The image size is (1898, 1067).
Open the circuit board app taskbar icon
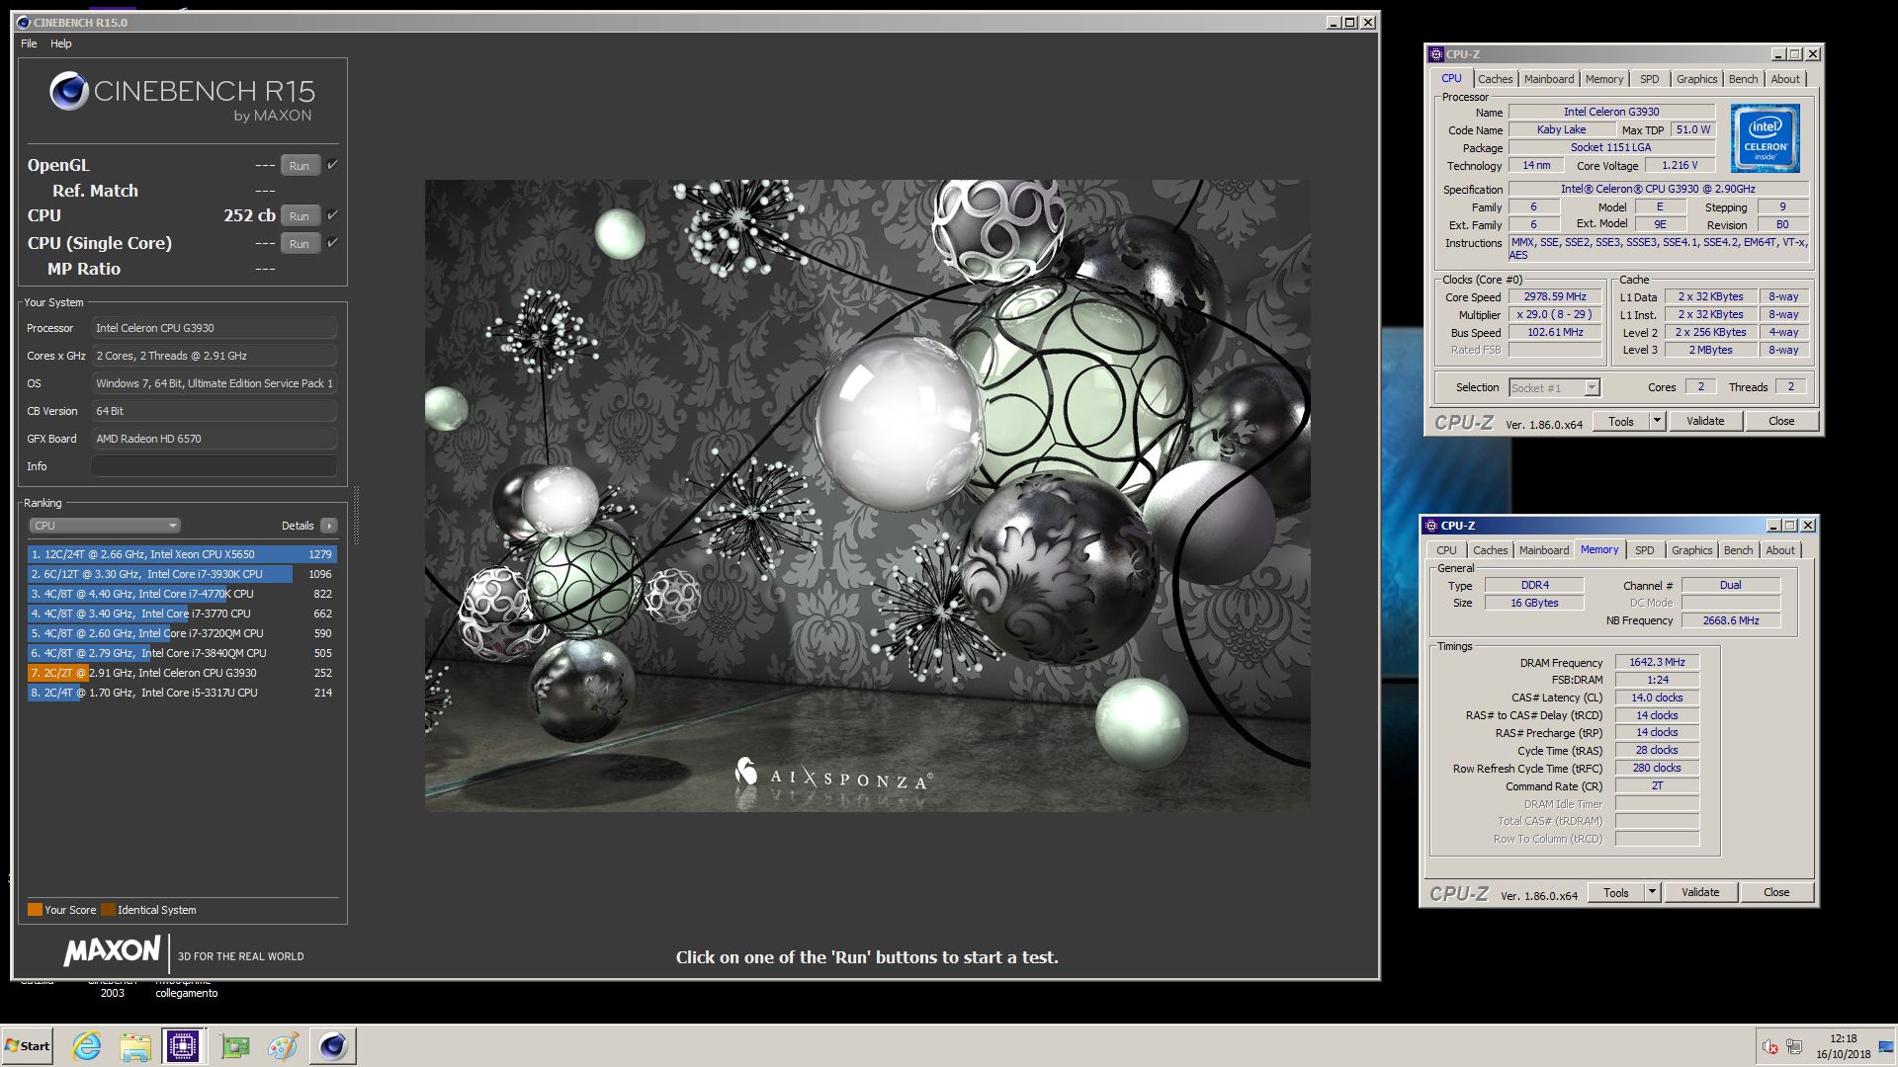point(235,1046)
